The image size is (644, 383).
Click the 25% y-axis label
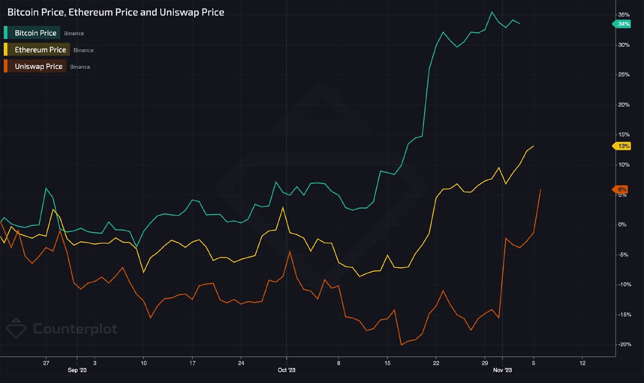click(624, 74)
